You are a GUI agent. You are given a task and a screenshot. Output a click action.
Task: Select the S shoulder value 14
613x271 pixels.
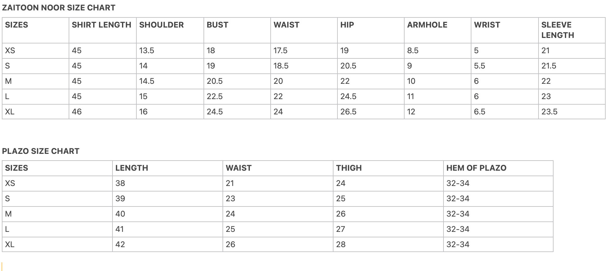pos(143,66)
